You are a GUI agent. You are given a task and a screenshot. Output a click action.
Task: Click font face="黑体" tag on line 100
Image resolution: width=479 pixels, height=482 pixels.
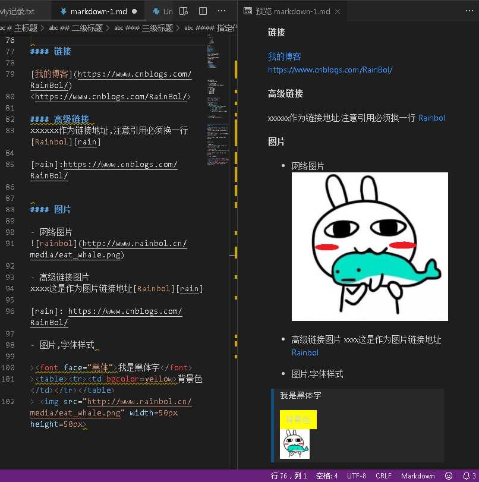pos(76,368)
